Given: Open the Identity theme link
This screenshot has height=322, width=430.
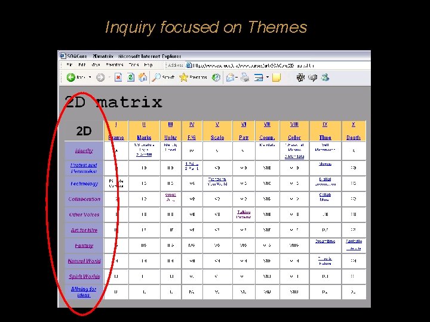Looking at the screenshot, I should (x=84, y=151).
